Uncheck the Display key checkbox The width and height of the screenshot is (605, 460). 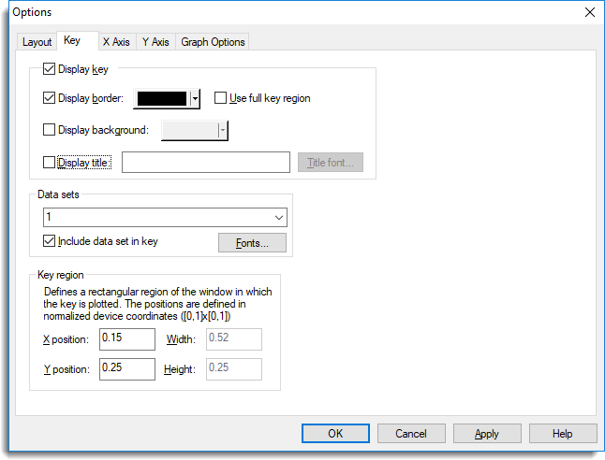(x=49, y=69)
